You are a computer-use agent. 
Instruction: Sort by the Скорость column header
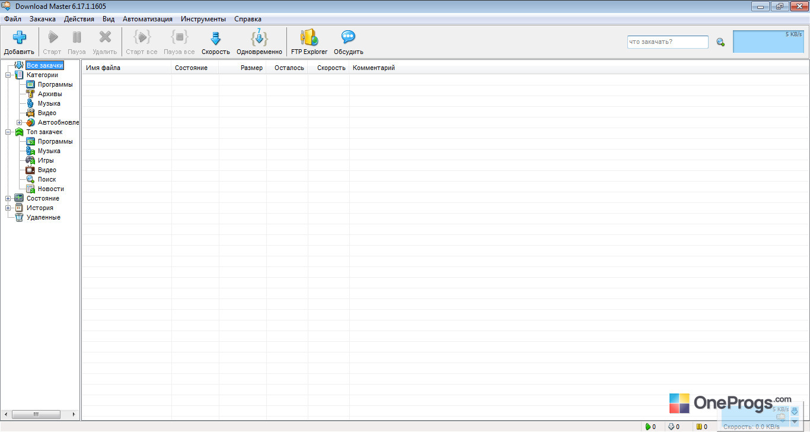pos(329,68)
